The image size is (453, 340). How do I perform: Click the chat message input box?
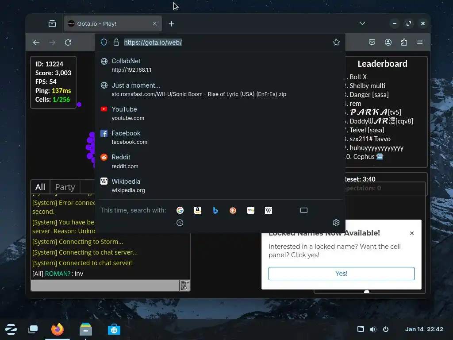click(105, 286)
